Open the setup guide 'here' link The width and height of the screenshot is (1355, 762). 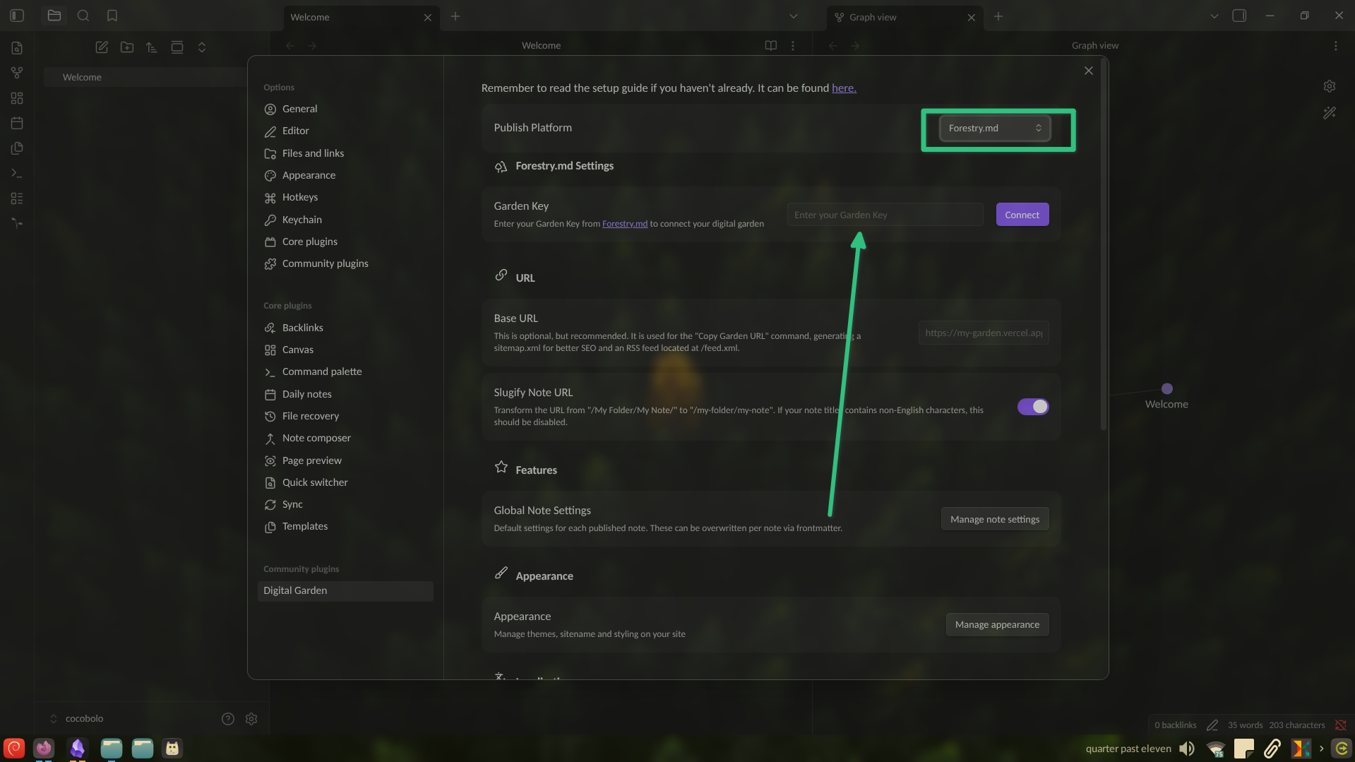(844, 88)
